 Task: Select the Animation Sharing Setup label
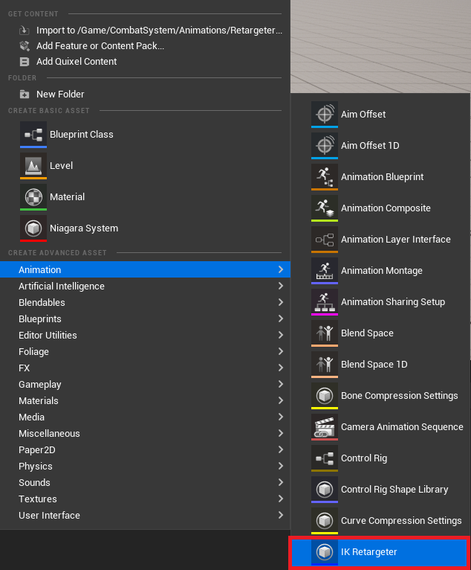[x=393, y=302]
